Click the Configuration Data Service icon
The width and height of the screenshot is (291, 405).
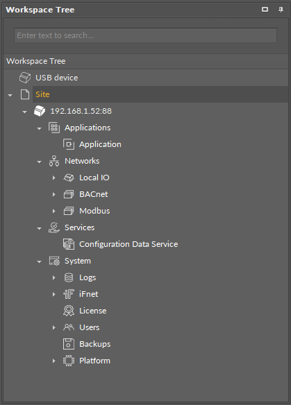69,244
